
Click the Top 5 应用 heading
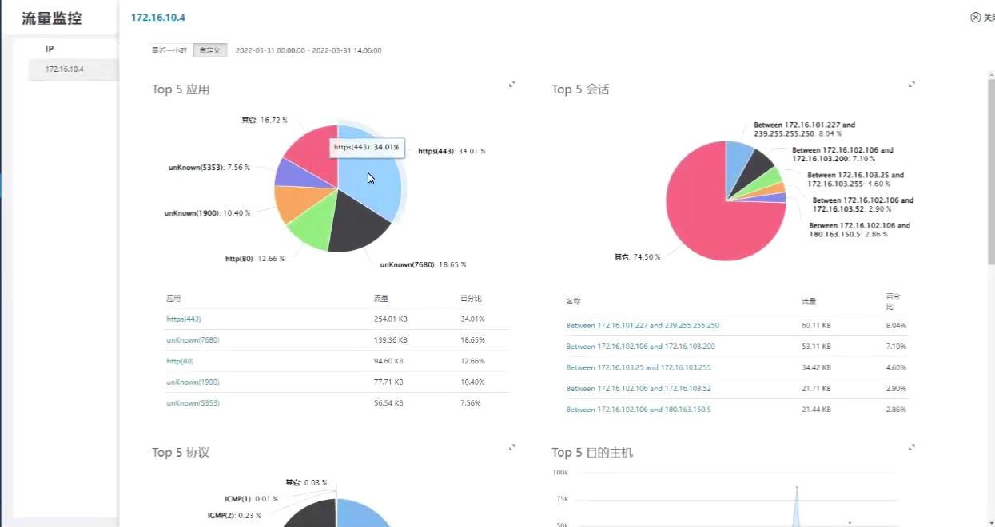[181, 89]
